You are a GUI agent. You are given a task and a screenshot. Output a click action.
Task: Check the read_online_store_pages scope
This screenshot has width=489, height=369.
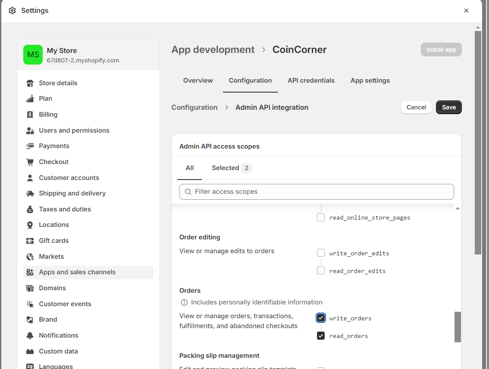tap(320, 217)
